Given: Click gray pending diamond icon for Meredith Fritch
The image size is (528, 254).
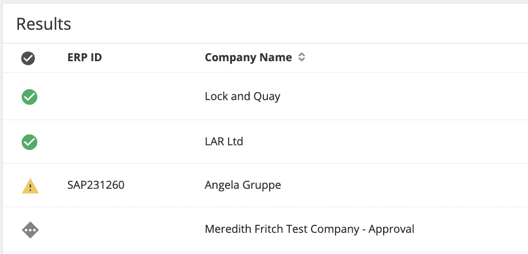Looking at the screenshot, I should pyautogui.click(x=29, y=229).
